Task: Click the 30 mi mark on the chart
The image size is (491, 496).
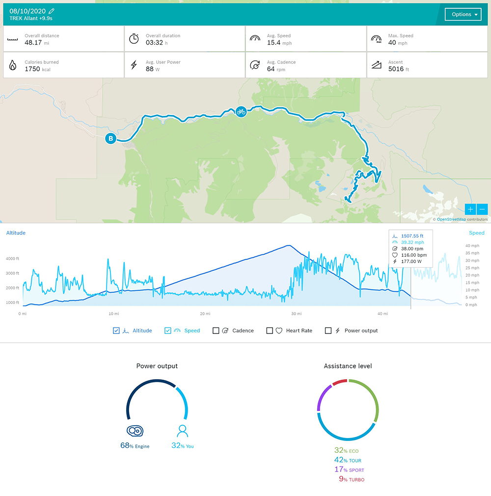Action: (x=297, y=313)
